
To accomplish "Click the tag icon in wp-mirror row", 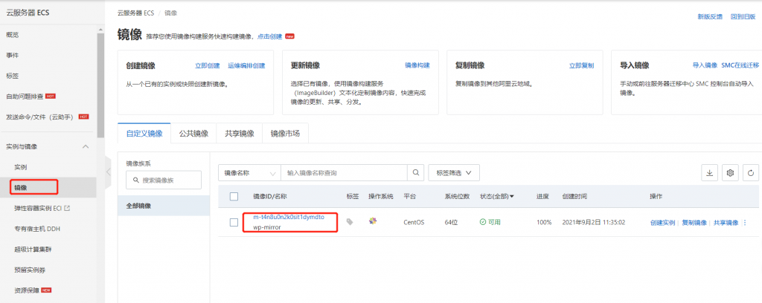I will [x=350, y=222].
